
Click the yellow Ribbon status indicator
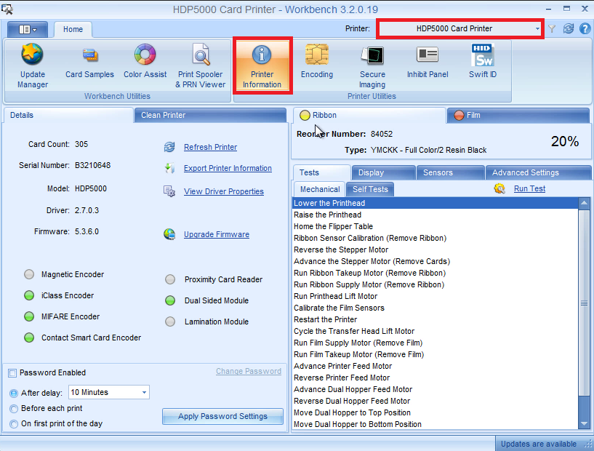pyautogui.click(x=305, y=115)
